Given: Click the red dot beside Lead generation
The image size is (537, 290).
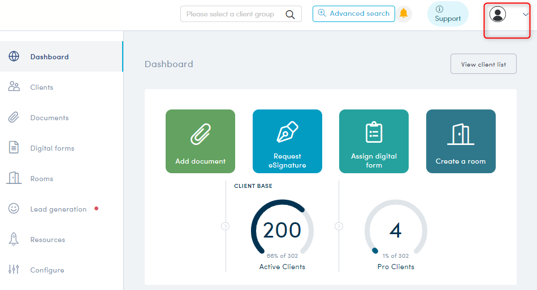Looking at the screenshot, I should 97,208.
